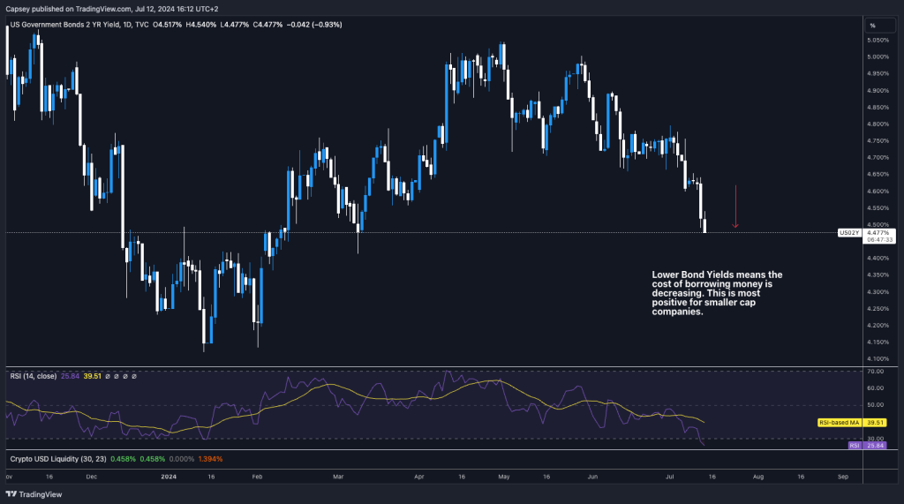Select the Crypto USD Liquidity indicator legend
Screen dimensions: 904x504
pos(53,460)
